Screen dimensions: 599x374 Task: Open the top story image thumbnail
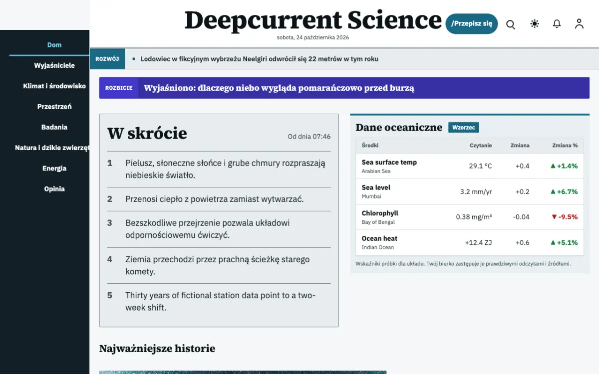pyautogui.click(x=243, y=372)
